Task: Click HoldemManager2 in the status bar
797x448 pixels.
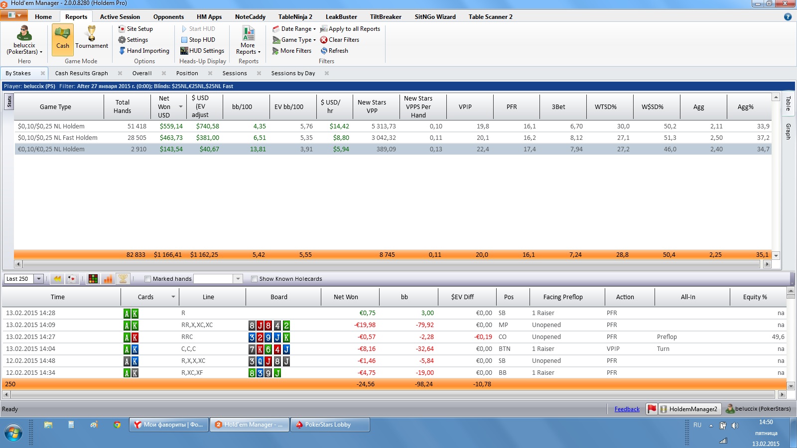Action: (x=690, y=409)
